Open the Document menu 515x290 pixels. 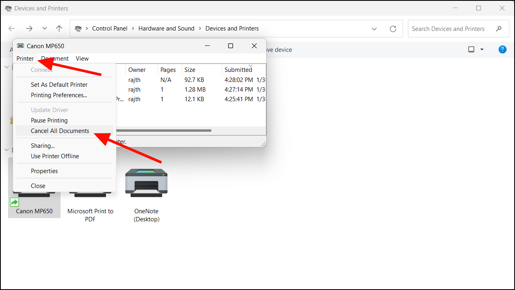[x=55, y=58]
